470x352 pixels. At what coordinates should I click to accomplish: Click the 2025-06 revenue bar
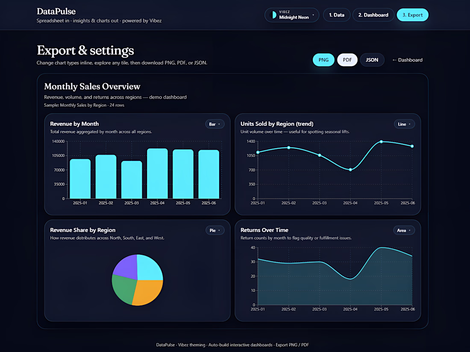point(209,174)
